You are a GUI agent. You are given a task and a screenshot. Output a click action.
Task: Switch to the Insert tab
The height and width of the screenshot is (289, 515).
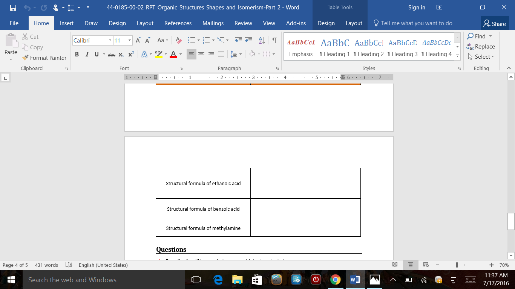click(x=67, y=23)
